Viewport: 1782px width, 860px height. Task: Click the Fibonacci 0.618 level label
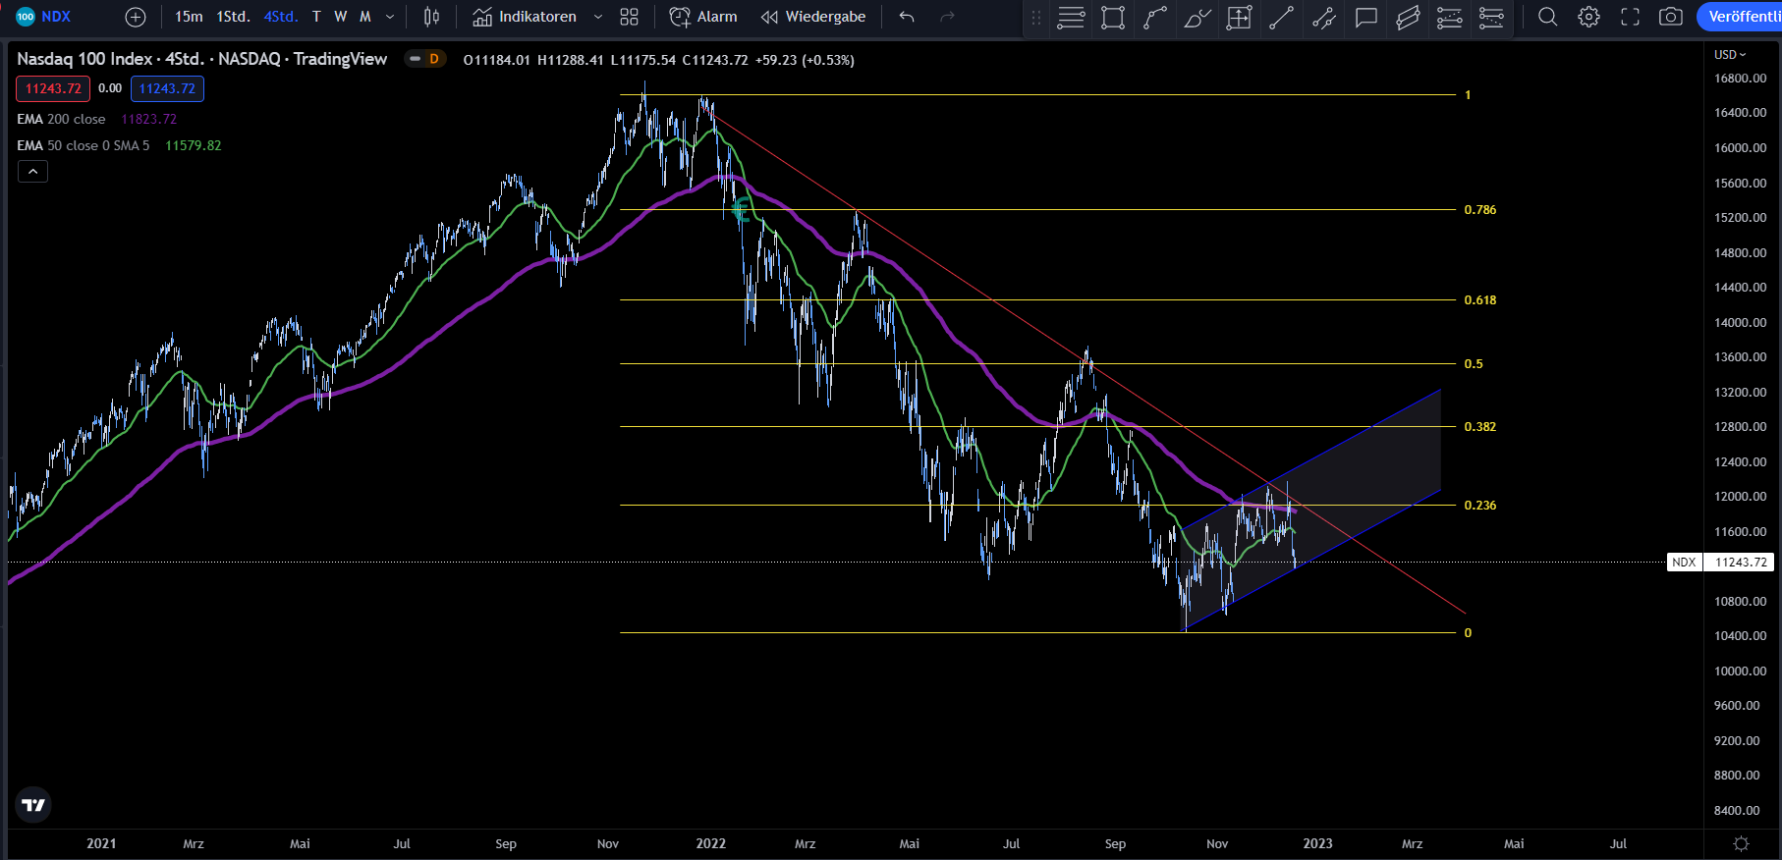click(x=1480, y=300)
